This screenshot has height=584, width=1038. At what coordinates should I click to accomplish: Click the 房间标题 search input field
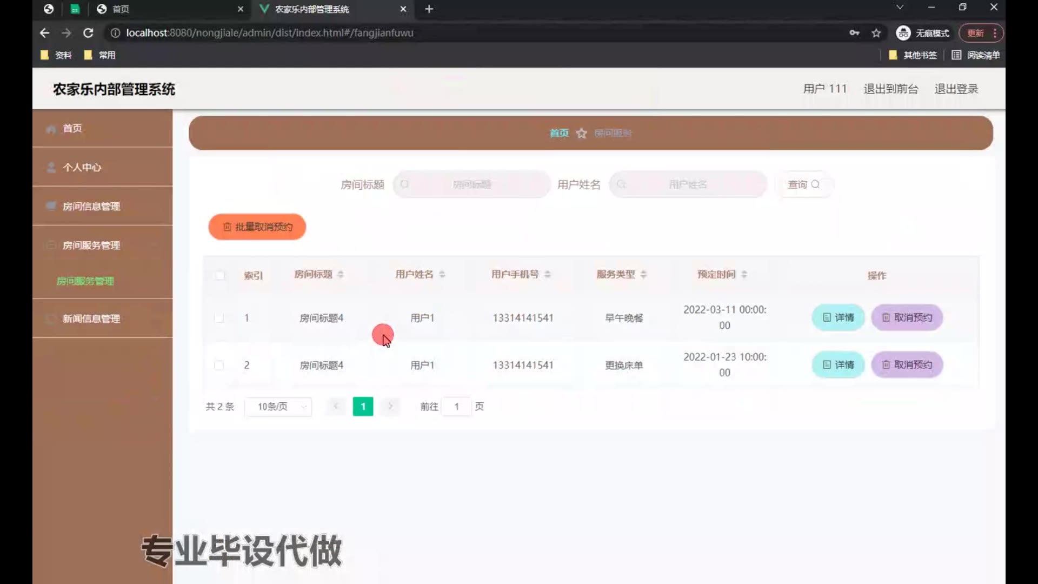[472, 184]
